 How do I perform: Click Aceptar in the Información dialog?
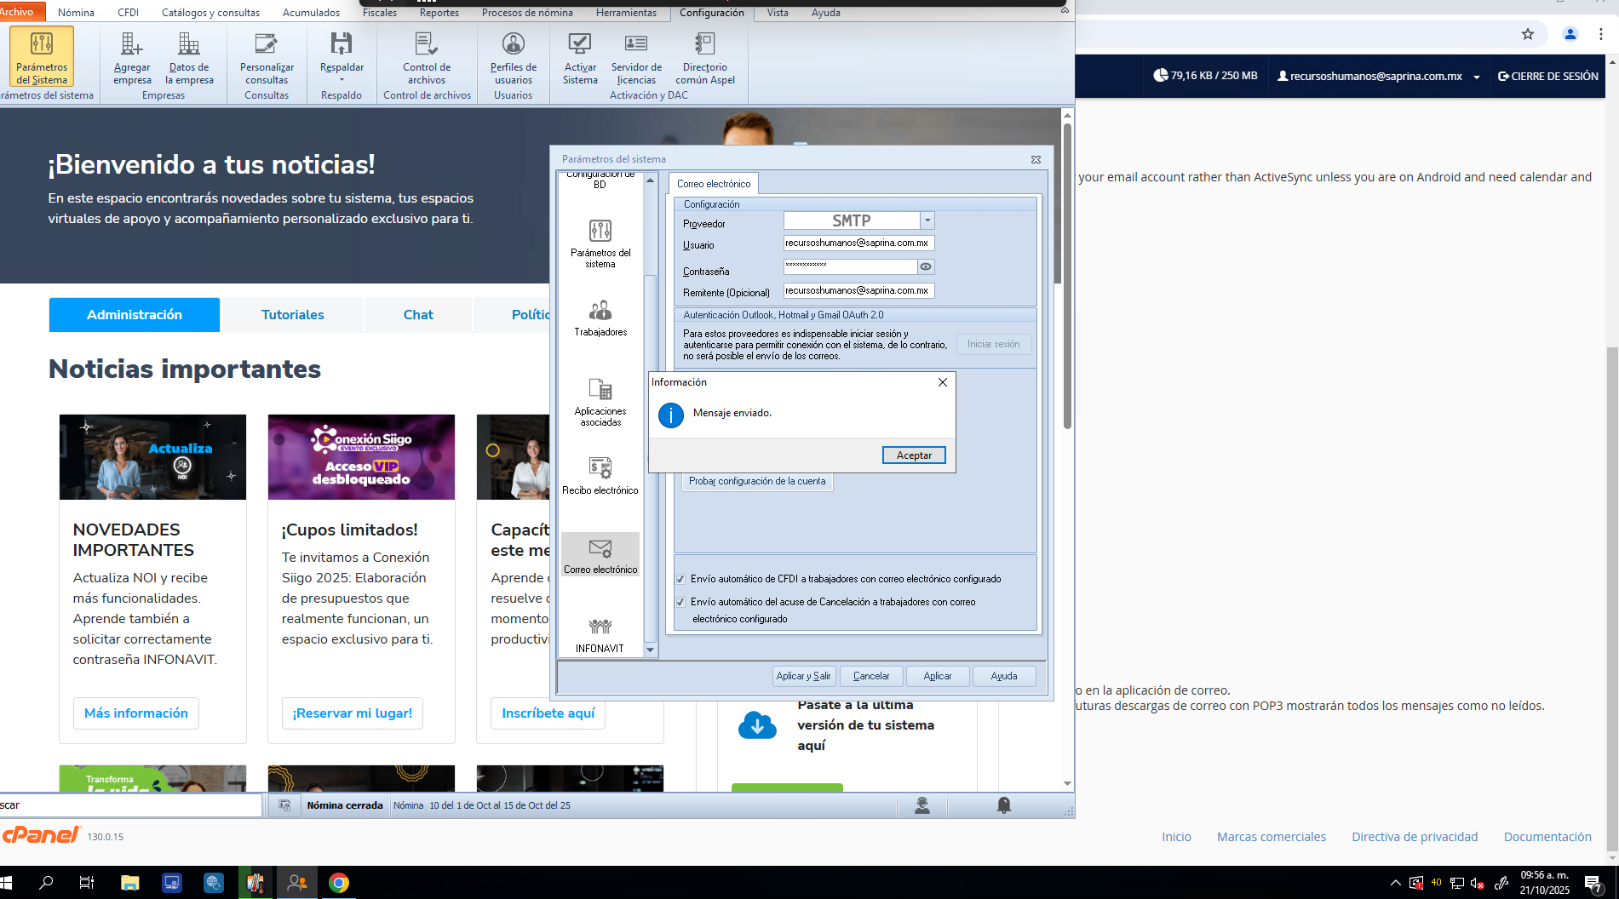point(913,455)
